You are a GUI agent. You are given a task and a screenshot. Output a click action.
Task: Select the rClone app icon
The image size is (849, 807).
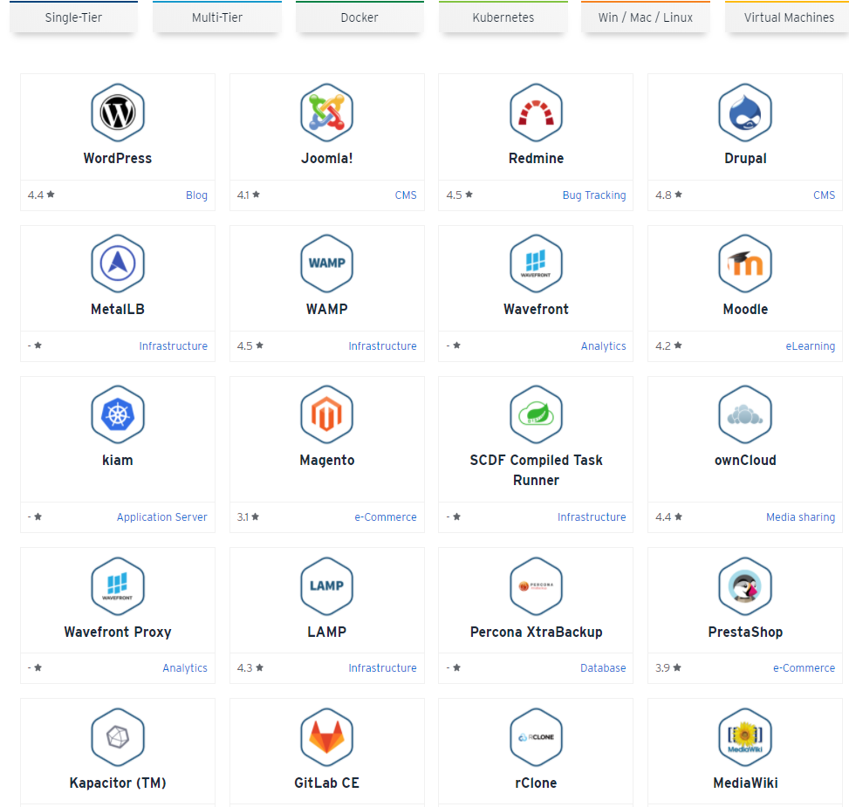coord(536,737)
